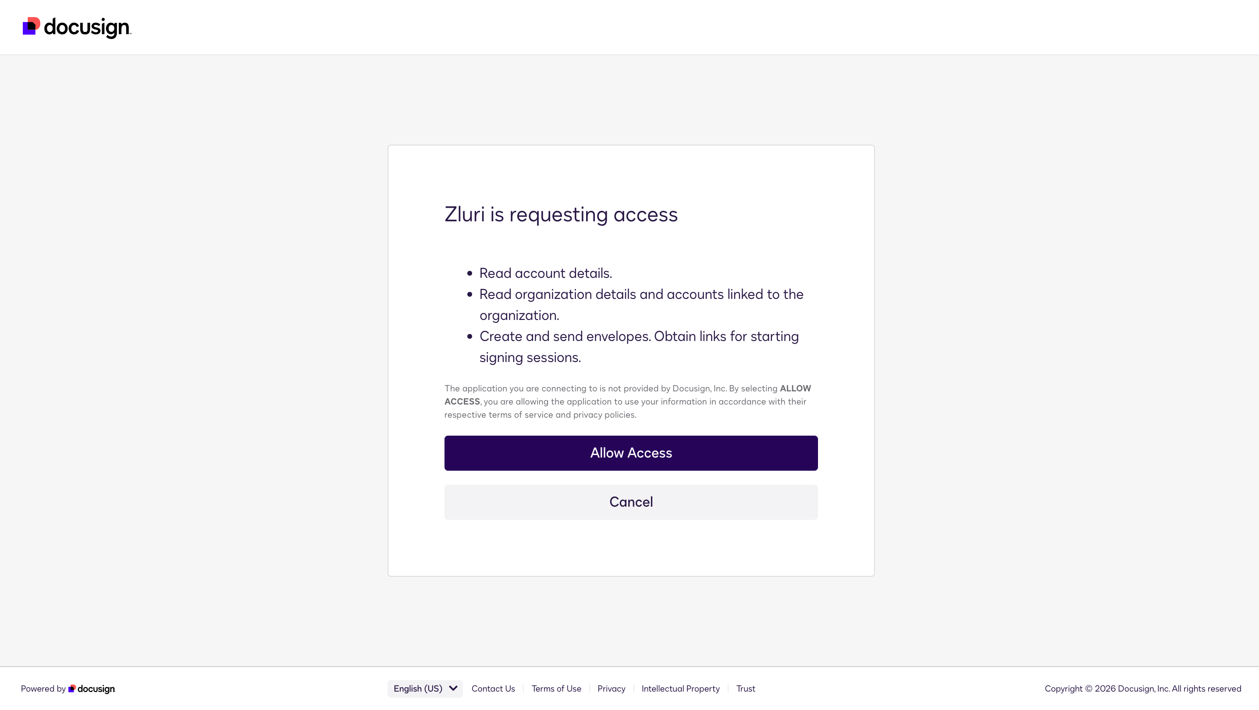Click the Intellectual Property link

[680, 689]
